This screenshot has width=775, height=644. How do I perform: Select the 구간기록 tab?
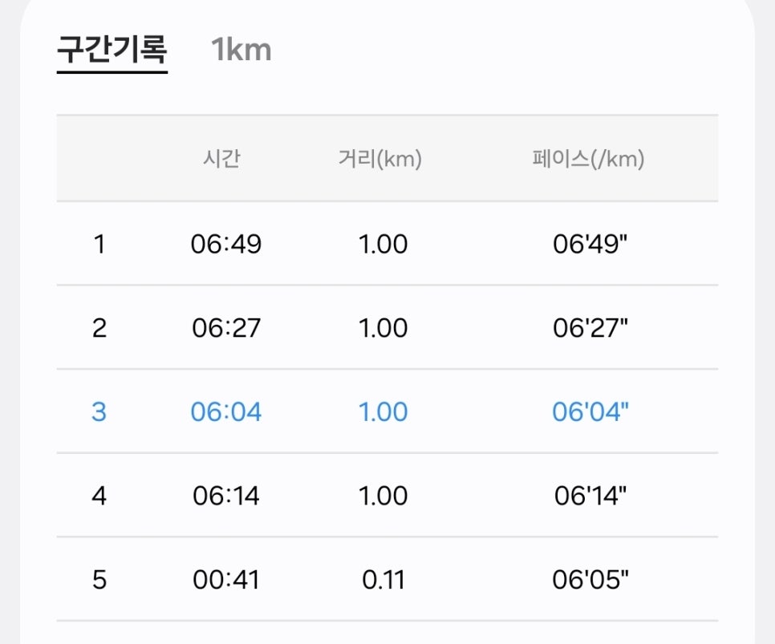(112, 50)
